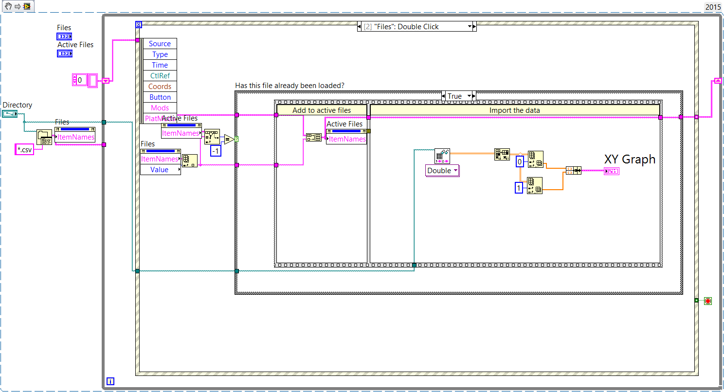Show next case right of True label
The image size is (724, 392).
tap(474, 96)
